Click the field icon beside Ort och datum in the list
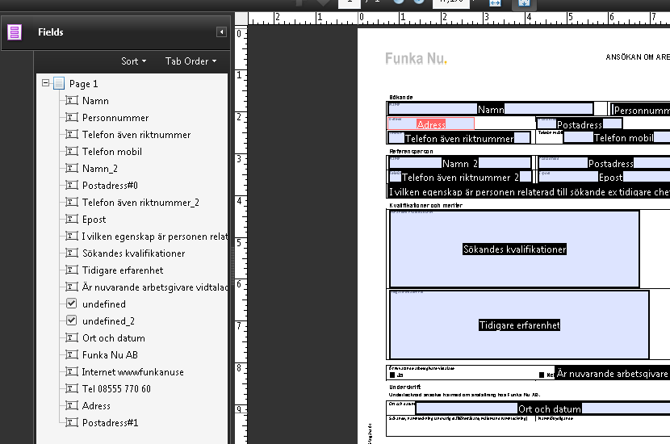 point(72,338)
